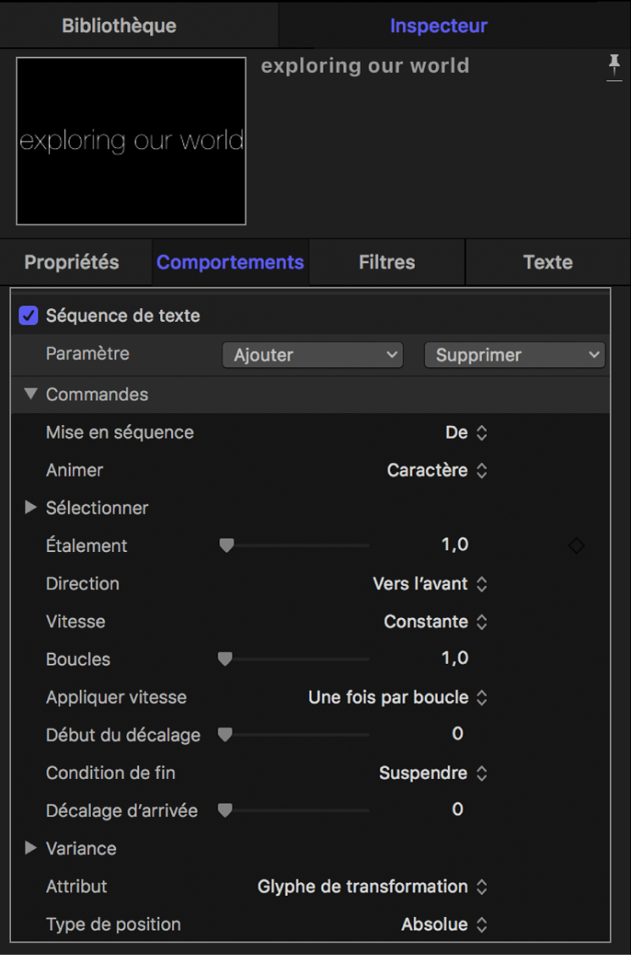The height and width of the screenshot is (955, 631).
Task: Collapse the Commandes section
Action: tap(31, 394)
